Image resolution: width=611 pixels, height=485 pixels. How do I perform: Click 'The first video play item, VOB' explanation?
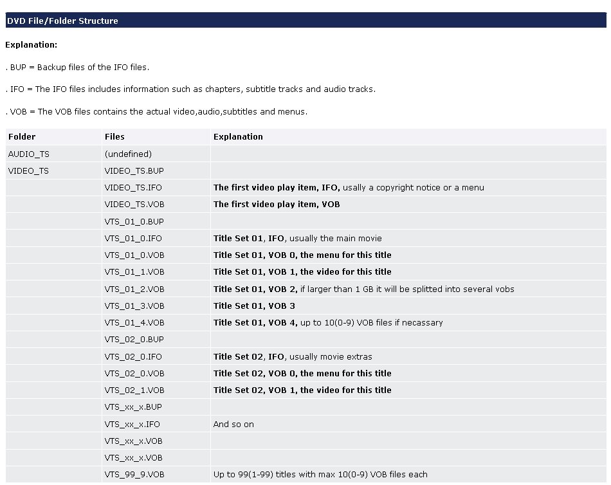click(277, 205)
